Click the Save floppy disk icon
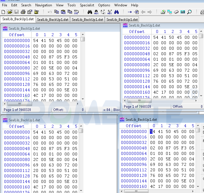The image size is (204, 193). [16, 12]
